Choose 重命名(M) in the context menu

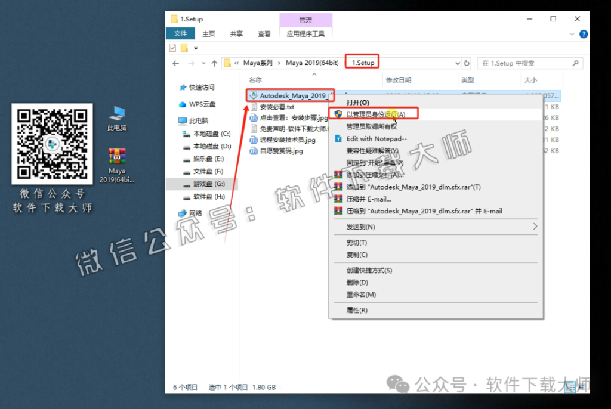pyautogui.click(x=361, y=295)
